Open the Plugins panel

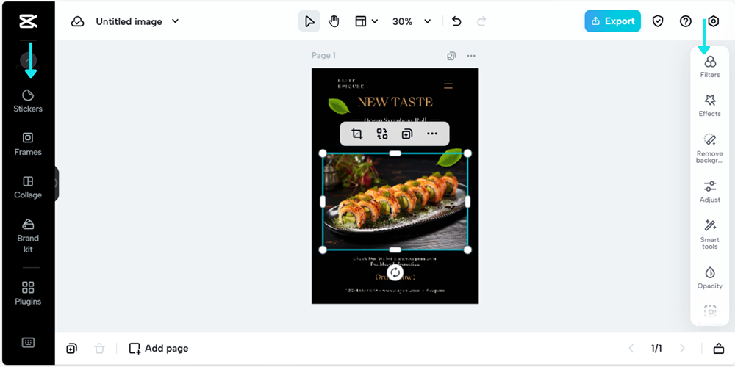[x=28, y=294]
